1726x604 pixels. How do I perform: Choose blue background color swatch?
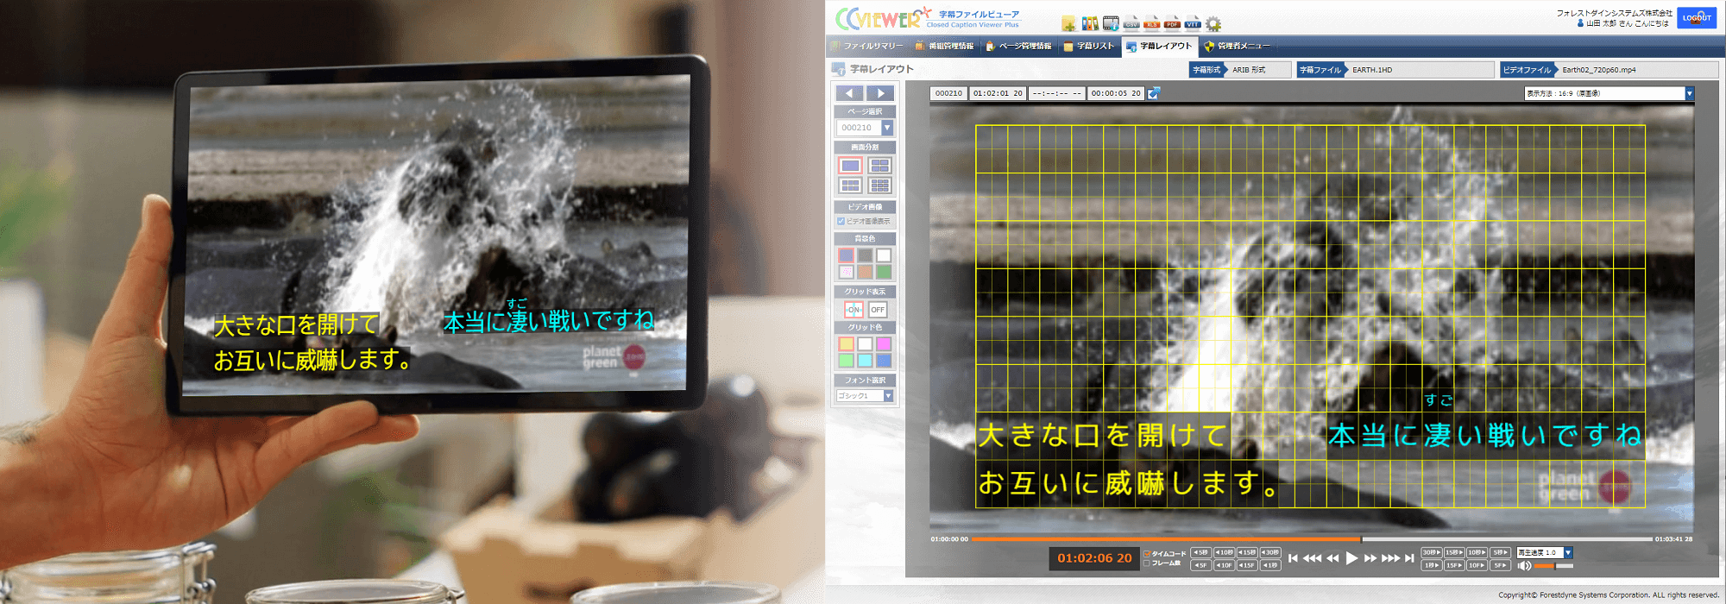coord(846,255)
